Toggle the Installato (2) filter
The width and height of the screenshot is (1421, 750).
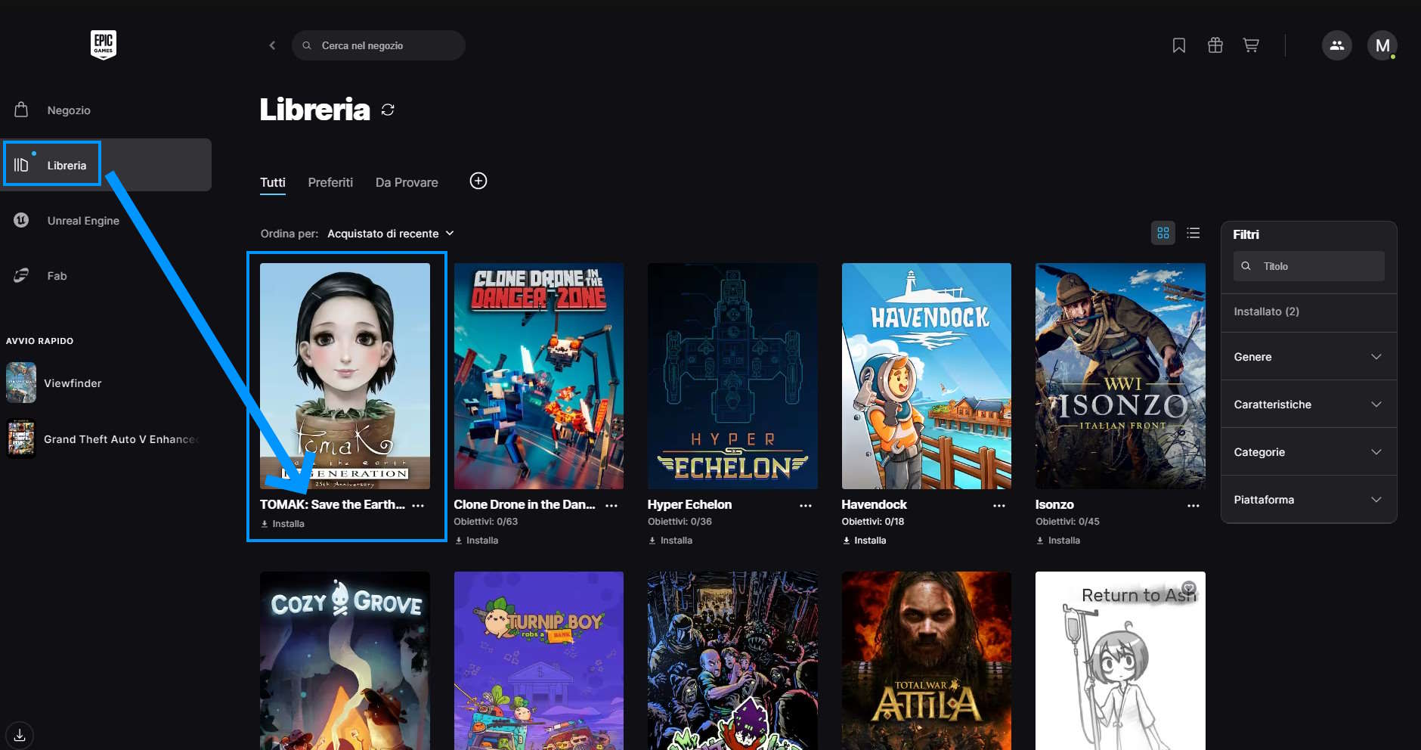pos(1266,311)
